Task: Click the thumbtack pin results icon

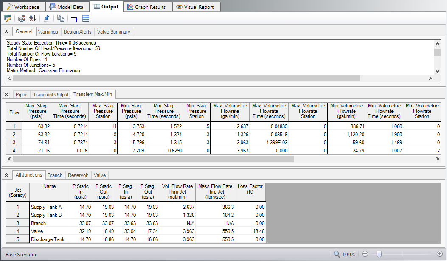Action: point(47,18)
